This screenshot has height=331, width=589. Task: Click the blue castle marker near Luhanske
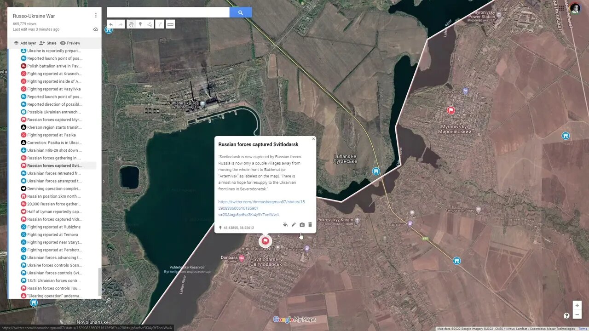coord(376,171)
